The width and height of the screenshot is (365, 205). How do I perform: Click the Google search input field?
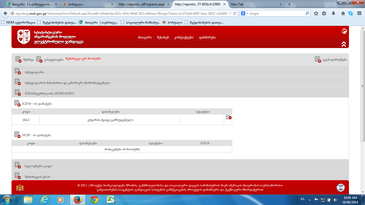(x=277, y=14)
